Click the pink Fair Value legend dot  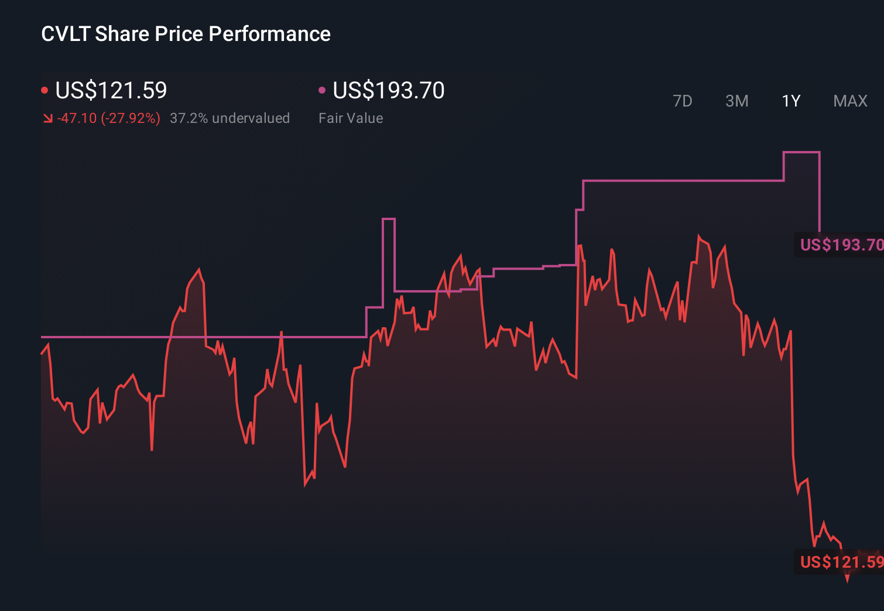321,90
